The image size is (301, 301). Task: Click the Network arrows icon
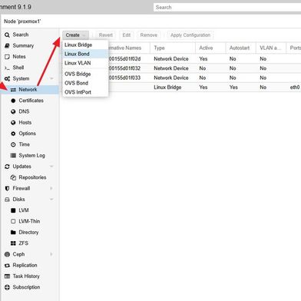pyautogui.click(x=13, y=90)
